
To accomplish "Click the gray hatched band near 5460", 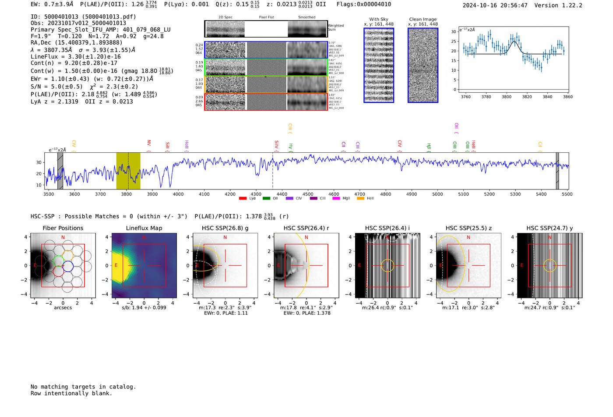I will coord(557,171).
